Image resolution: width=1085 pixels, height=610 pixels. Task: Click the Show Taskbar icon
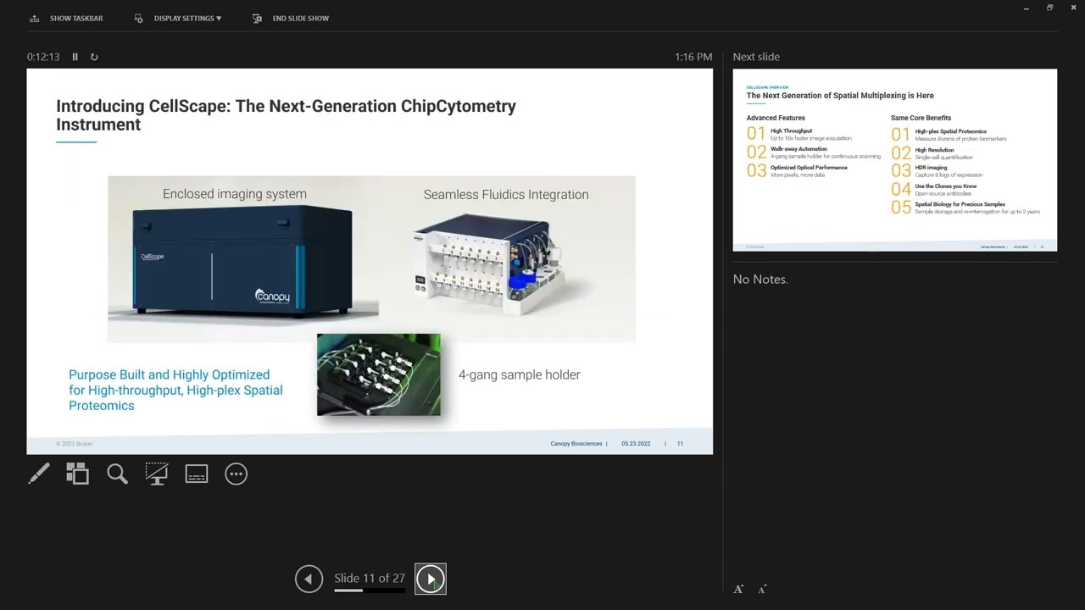pyautogui.click(x=35, y=18)
